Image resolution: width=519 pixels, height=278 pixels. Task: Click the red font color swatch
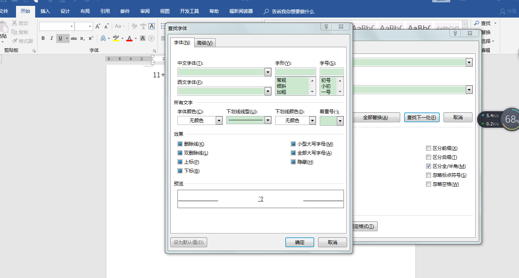click(x=130, y=38)
